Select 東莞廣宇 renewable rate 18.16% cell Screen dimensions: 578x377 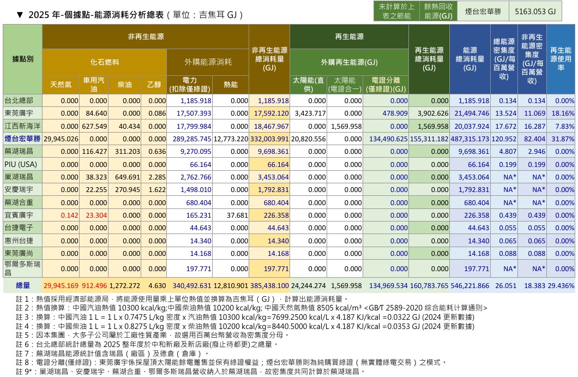point(561,113)
